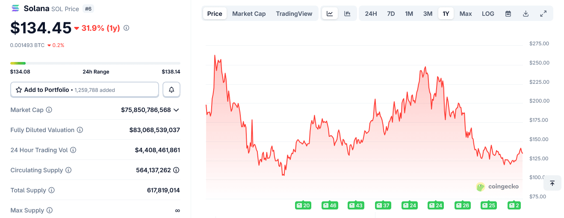
Task: Toggle the LOG scale option
Action: click(x=488, y=14)
